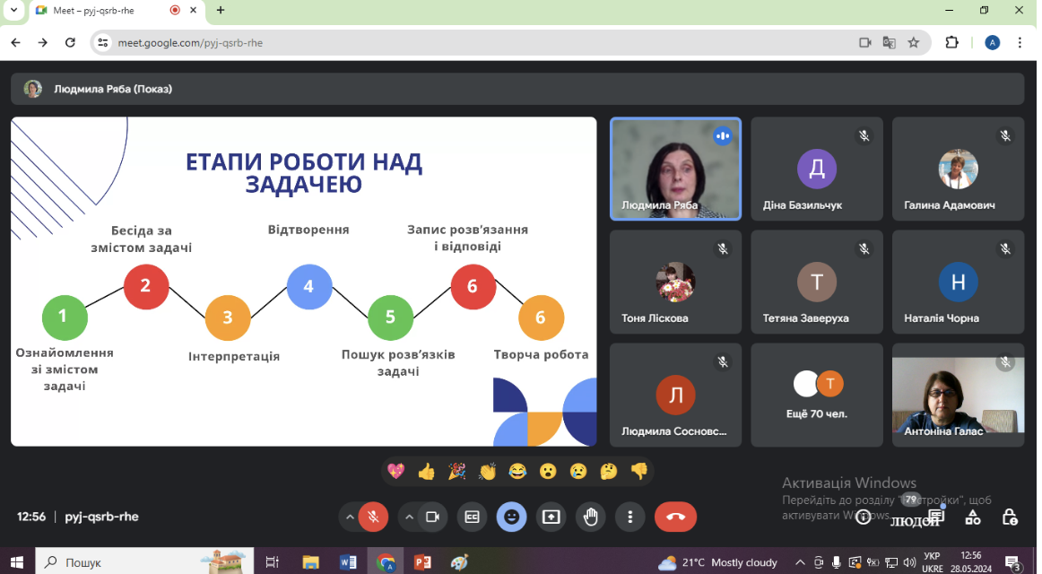Send the clapping hands reaction
1042x574 pixels.
tap(487, 472)
